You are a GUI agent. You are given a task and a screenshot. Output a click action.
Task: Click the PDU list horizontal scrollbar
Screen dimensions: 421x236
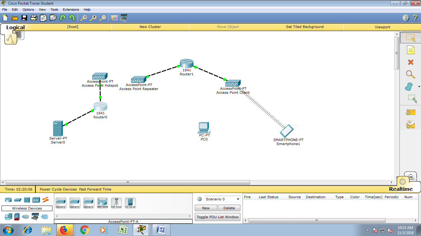click(x=317, y=220)
